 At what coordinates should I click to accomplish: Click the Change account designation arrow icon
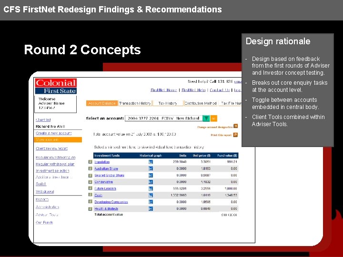point(236,126)
